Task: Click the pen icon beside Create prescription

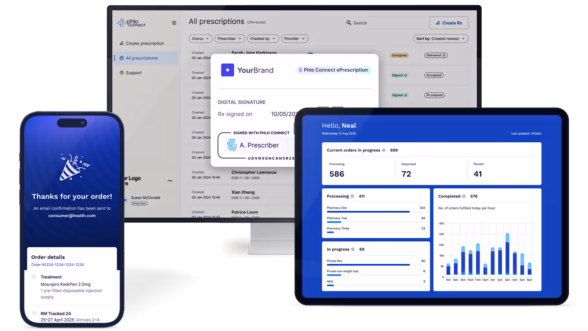Action: (122, 43)
